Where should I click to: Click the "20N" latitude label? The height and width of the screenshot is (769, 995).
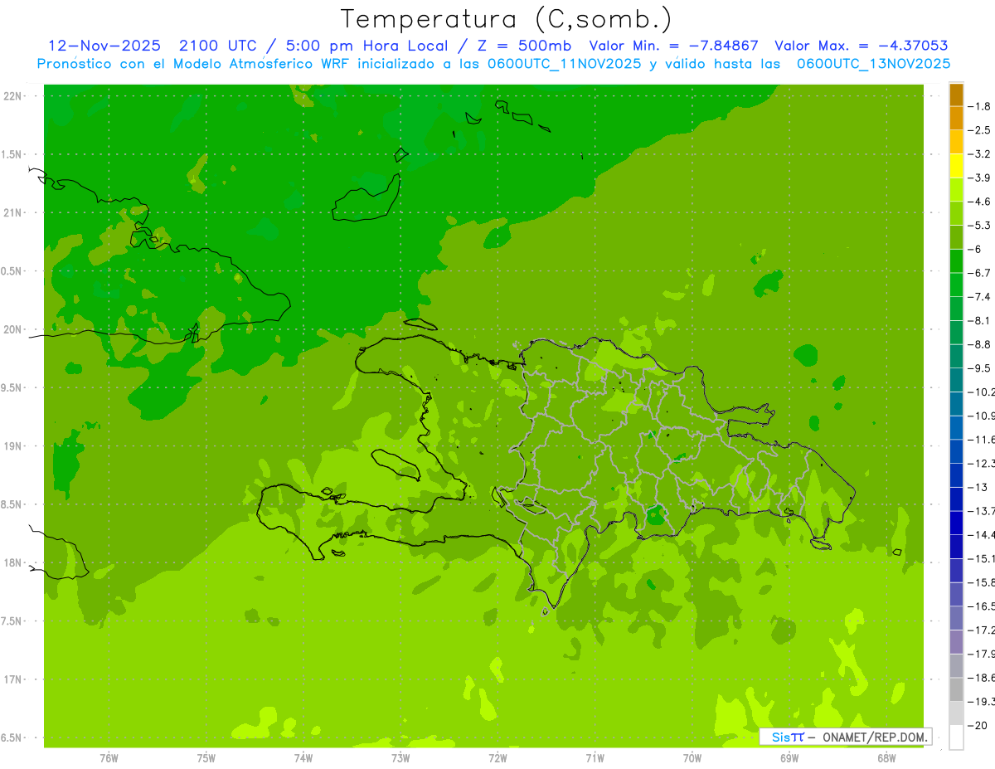tap(14, 329)
